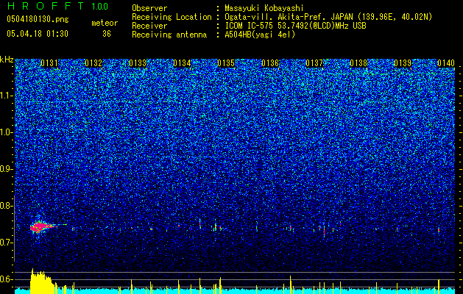Image resolution: width=463 pixels, height=294 pixels.
Task: Click the 0132 time marker
Action: point(93,63)
